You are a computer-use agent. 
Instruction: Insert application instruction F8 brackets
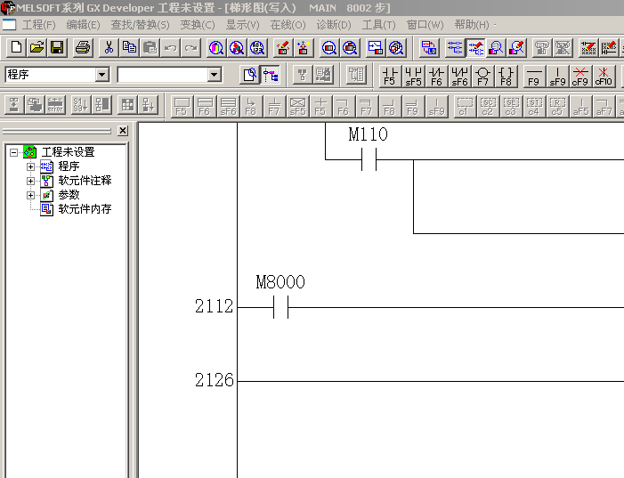[x=506, y=76]
